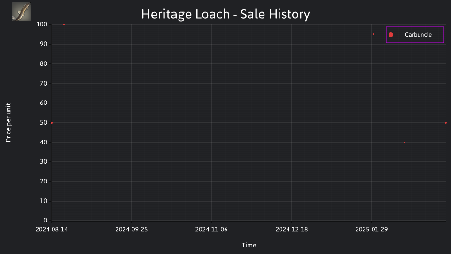Click the 2024-09-25 date axis label
This screenshot has width=451, height=254.
coord(132,230)
